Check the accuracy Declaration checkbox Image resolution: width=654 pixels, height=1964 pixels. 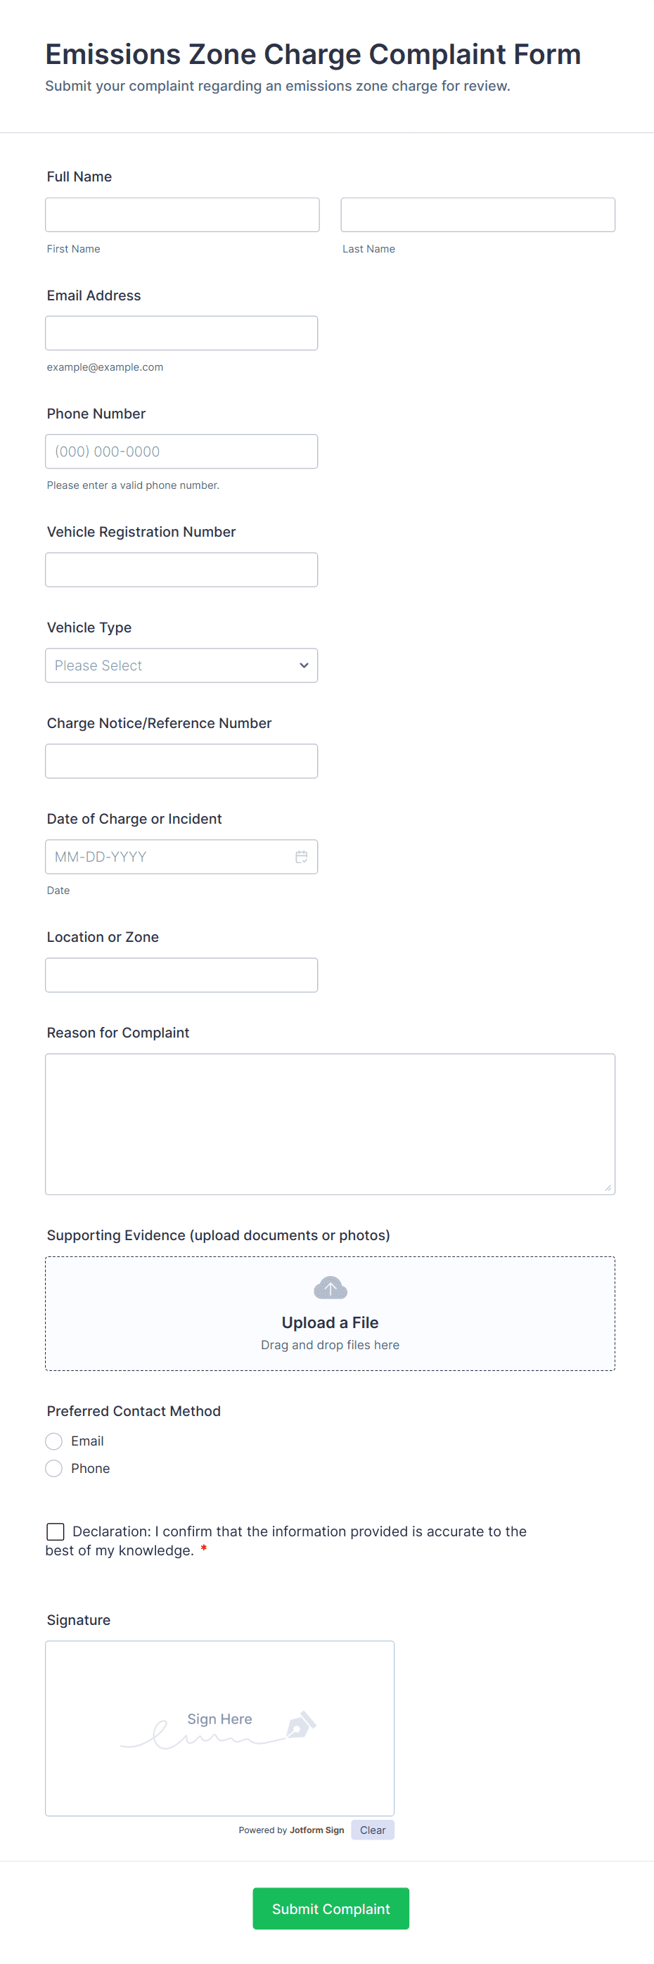point(56,1531)
